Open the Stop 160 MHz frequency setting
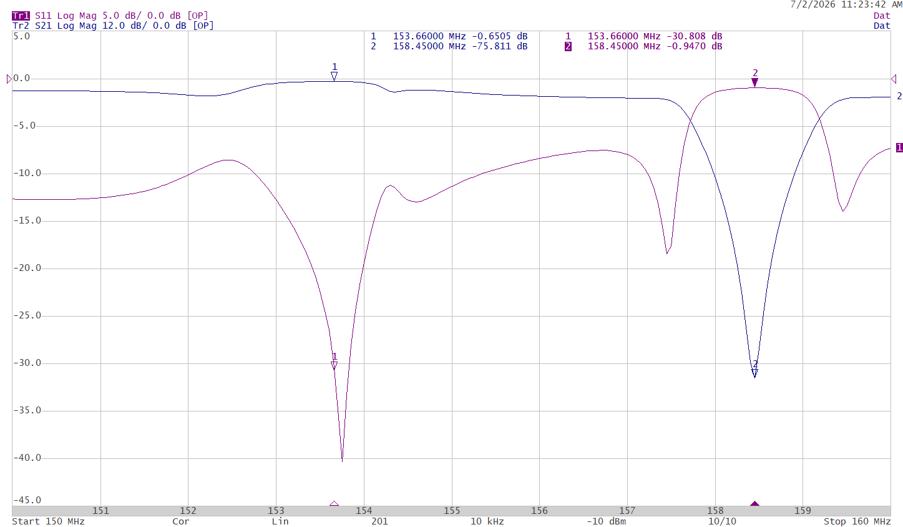903x527 pixels. click(857, 521)
